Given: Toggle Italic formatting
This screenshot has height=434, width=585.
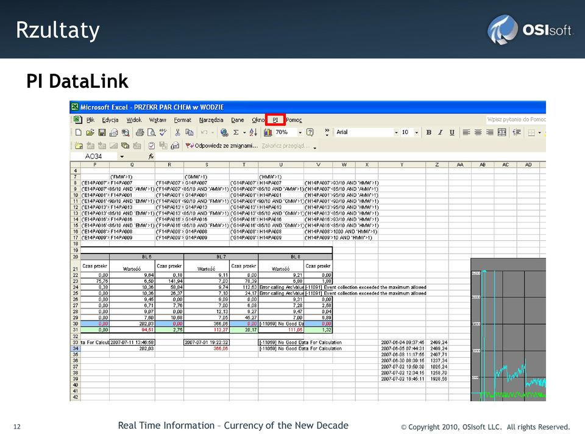Looking at the screenshot, I should point(440,132).
